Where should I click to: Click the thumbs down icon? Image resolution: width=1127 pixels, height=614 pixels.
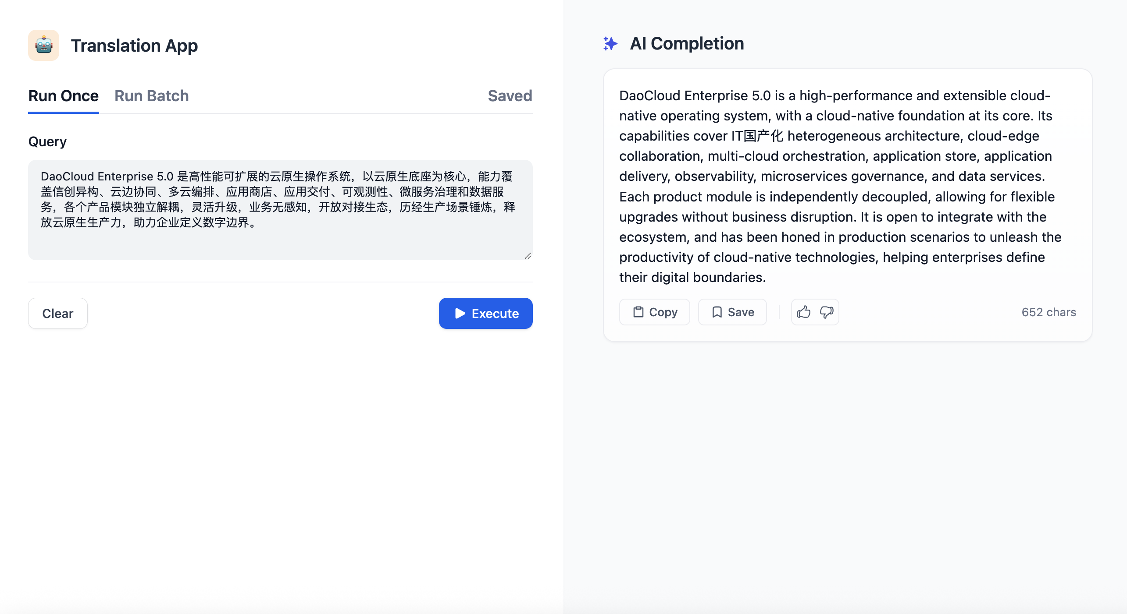(827, 312)
